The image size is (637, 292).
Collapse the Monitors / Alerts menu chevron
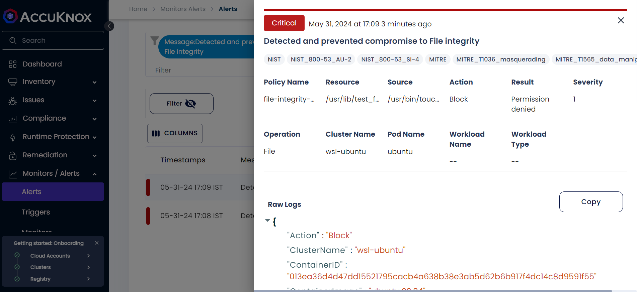94,174
